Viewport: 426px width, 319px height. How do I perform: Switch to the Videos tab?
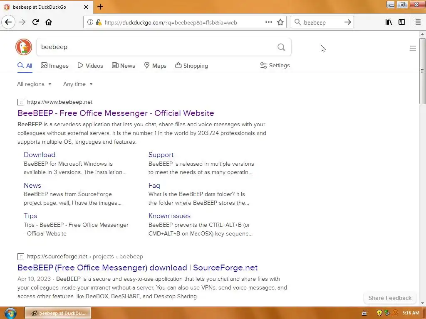pyautogui.click(x=90, y=66)
